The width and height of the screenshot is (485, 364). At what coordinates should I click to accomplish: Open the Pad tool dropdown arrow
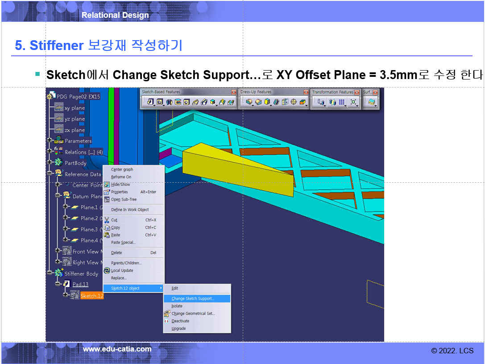(154, 105)
